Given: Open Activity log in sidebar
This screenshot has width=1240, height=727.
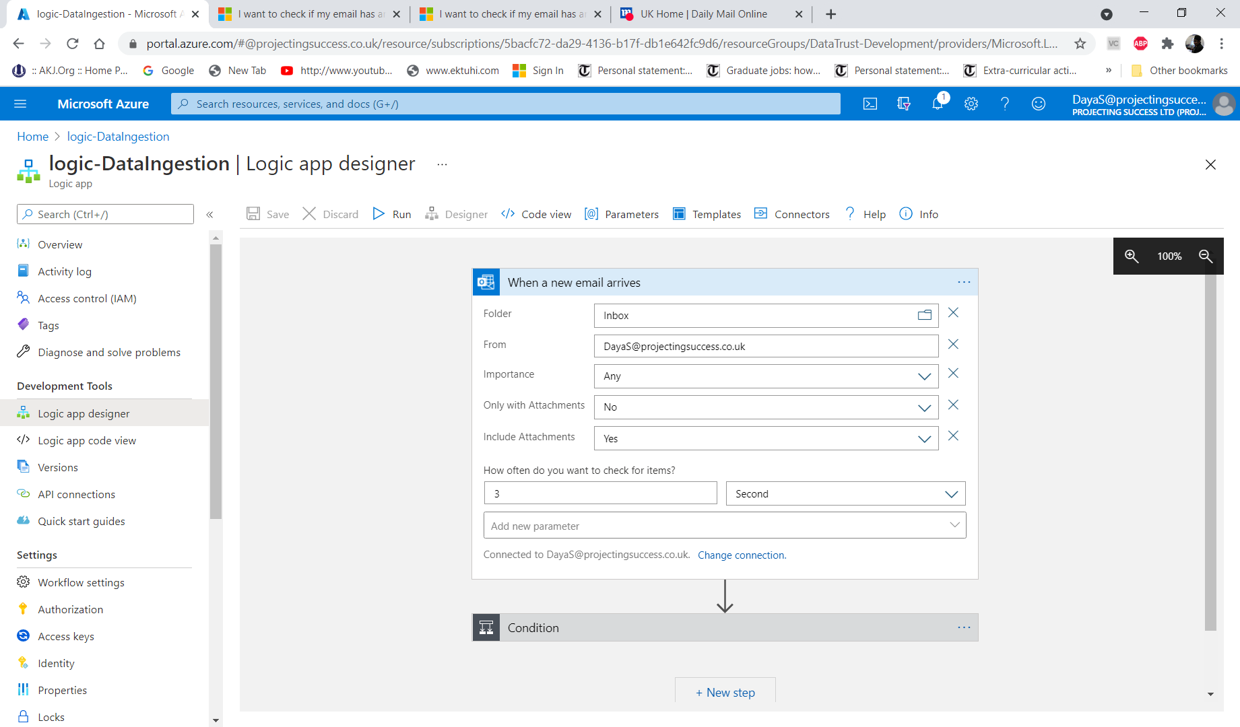Looking at the screenshot, I should 65,271.
